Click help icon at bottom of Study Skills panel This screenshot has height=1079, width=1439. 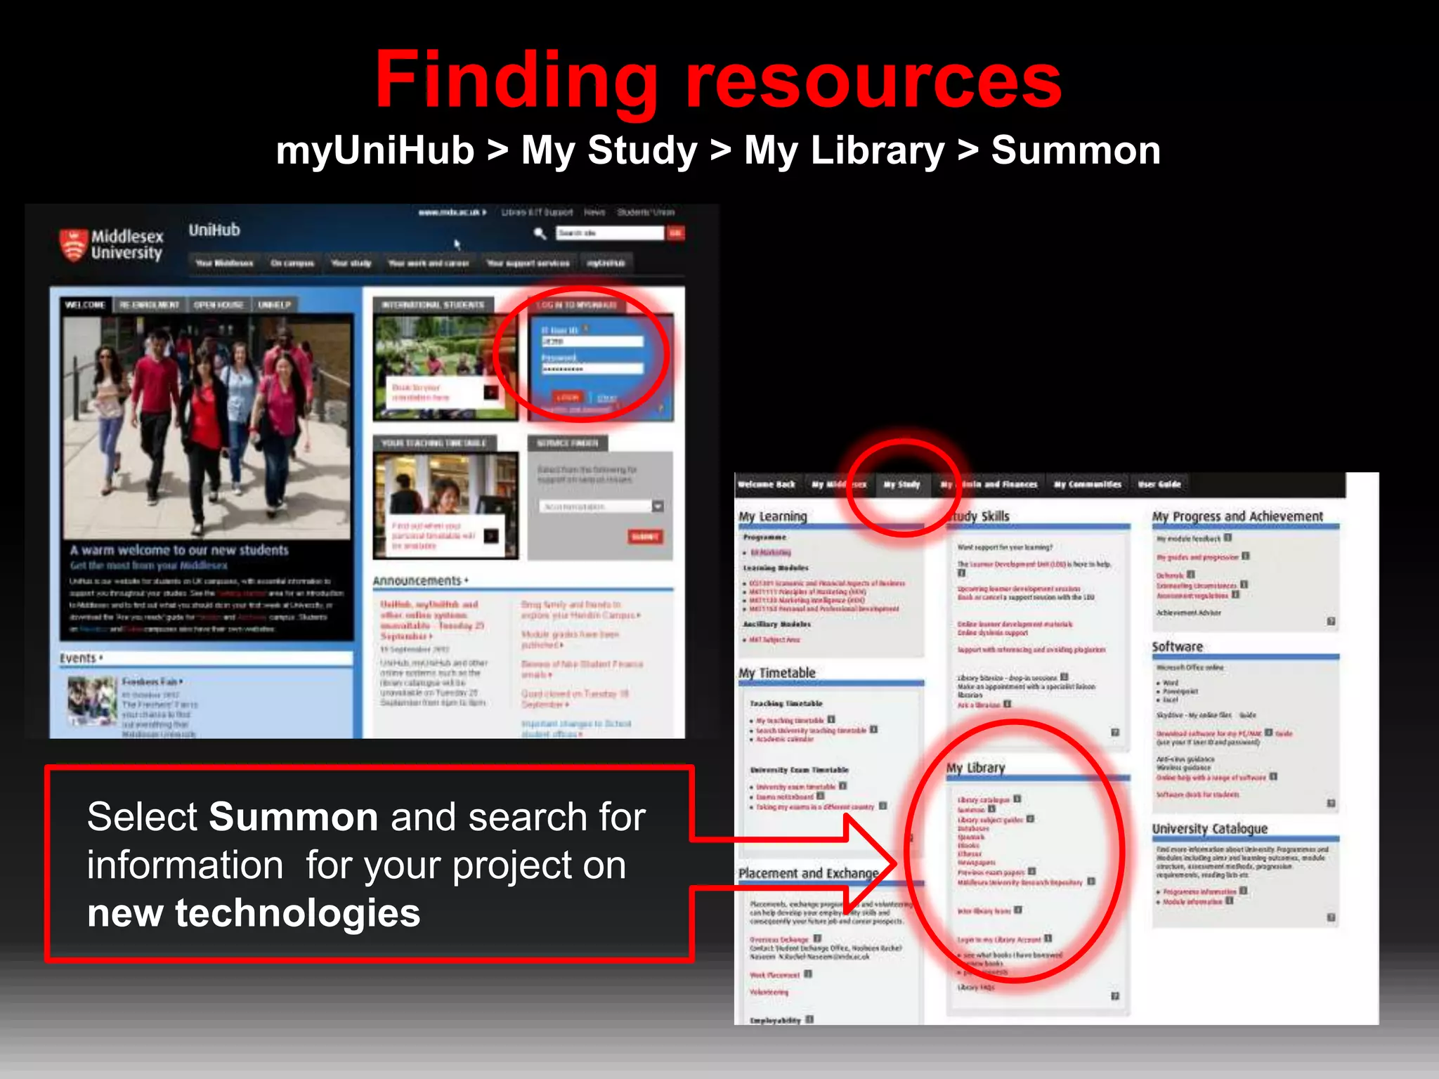point(1114,733)
